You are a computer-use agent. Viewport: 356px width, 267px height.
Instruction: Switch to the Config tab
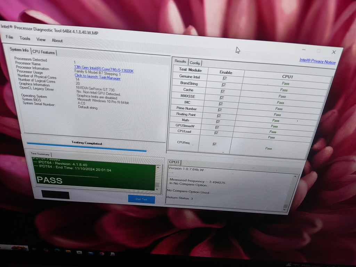(x=195, y=63)
